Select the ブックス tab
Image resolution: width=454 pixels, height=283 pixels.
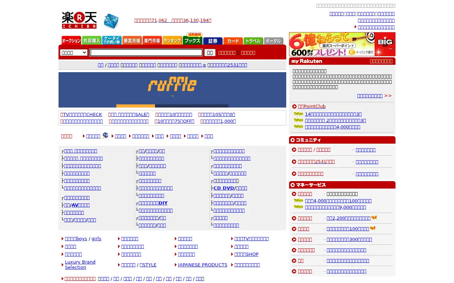(193, 39)
